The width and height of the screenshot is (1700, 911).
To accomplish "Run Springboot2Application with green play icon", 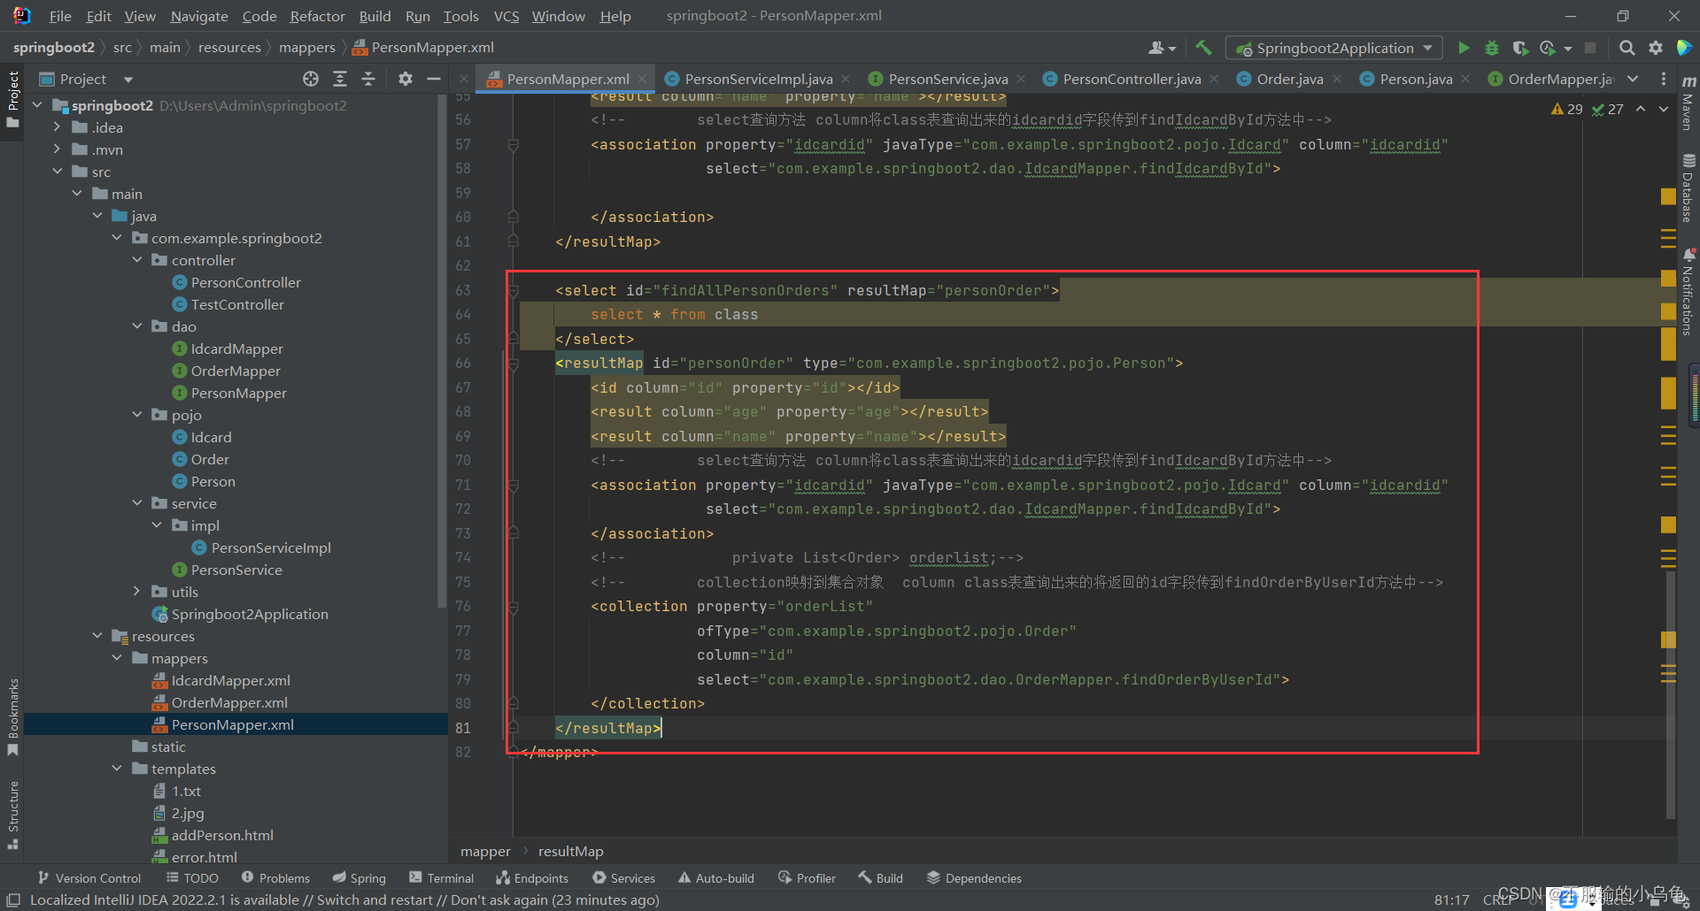I will 1464,48.
